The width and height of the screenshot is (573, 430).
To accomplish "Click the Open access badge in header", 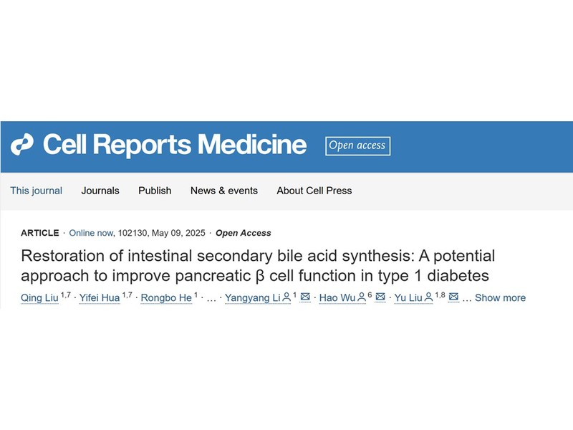I will coord(357,146).
